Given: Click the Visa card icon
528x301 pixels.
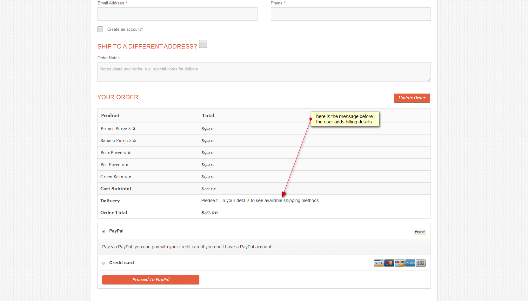Looking at the screenshot, I should click(x=378, y=263).
